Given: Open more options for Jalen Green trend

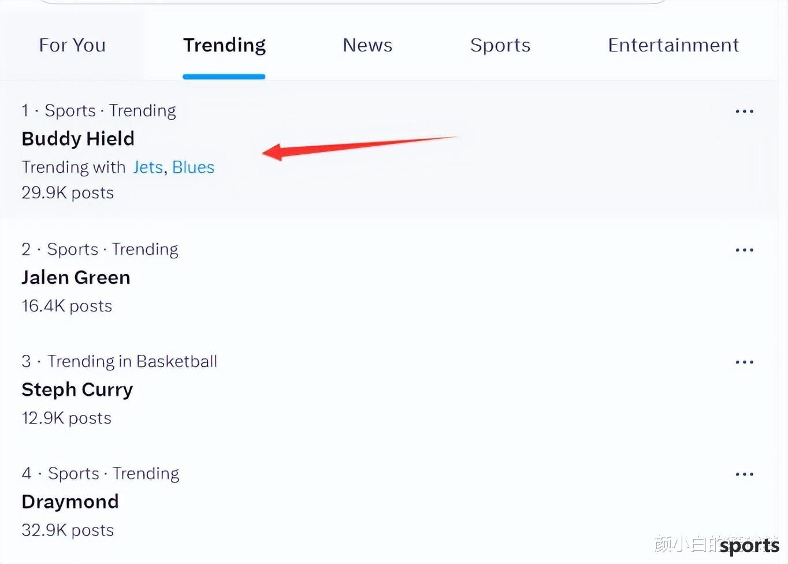Looking at the screenshot, I should tap(744, 250).
